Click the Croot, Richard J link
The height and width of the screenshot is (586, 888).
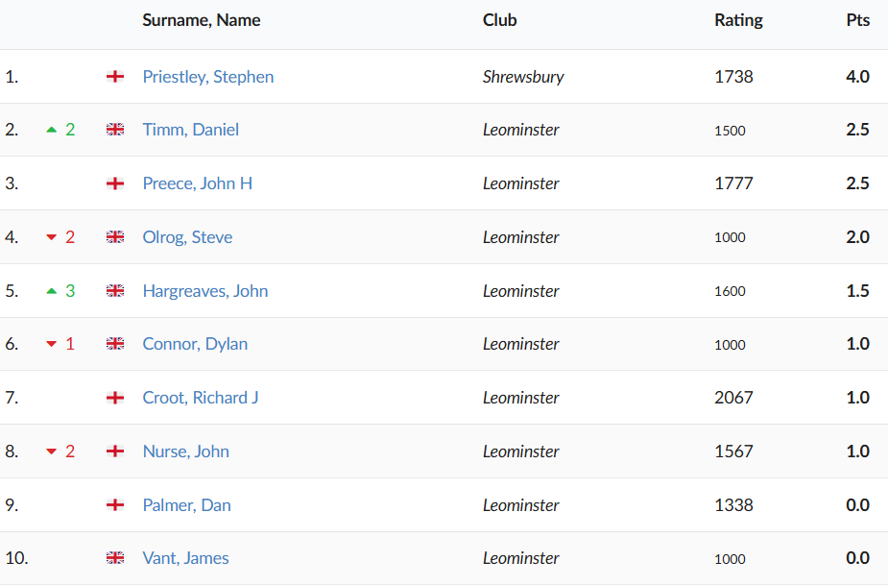tap(200, 398)
